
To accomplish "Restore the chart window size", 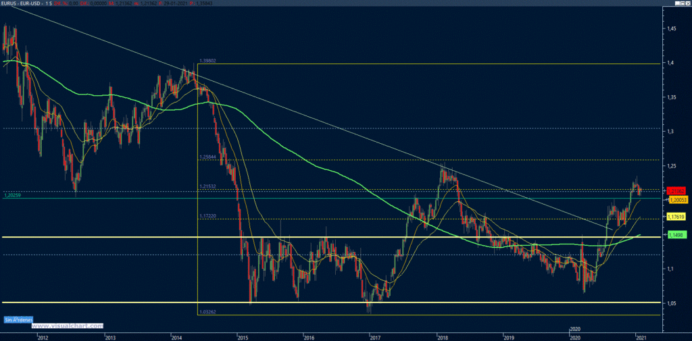I will coord(683,3).
